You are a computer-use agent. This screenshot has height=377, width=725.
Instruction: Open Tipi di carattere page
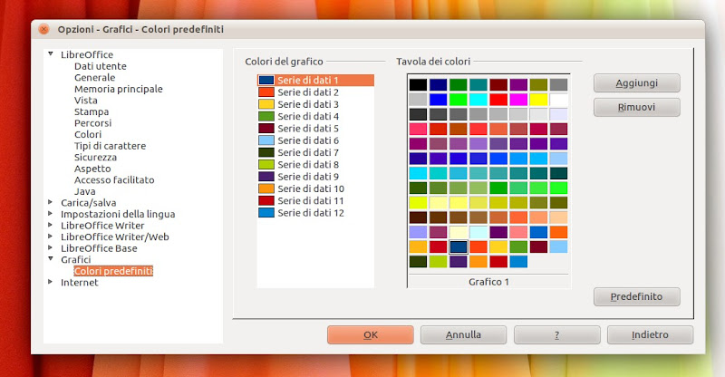pyautogui.click(x=110, y=146)
